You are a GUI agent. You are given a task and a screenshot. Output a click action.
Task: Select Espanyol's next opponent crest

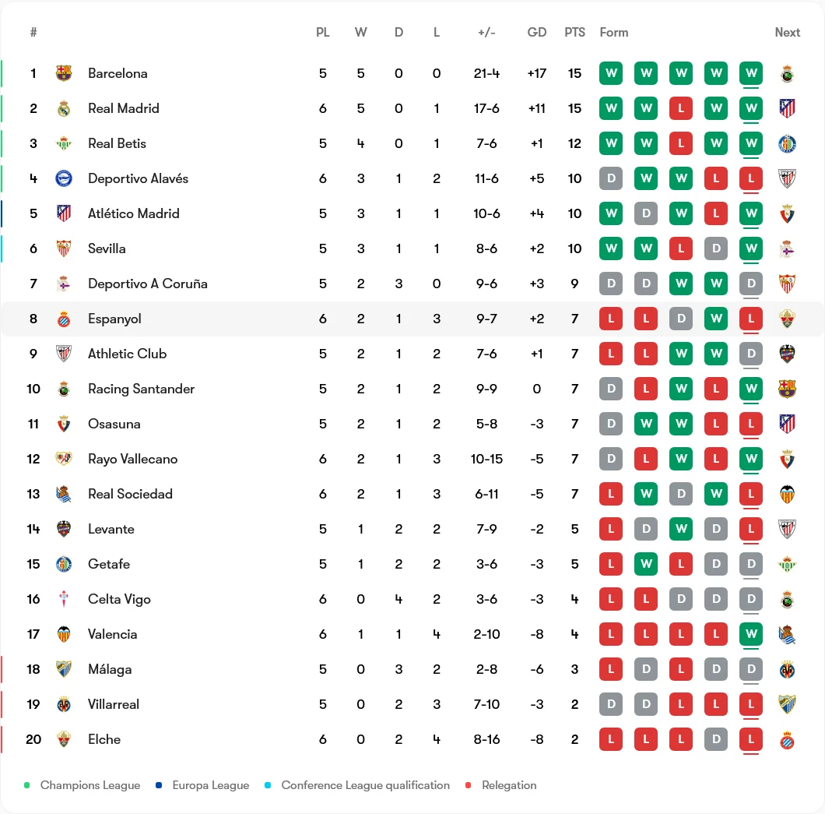tap(787, 319)
